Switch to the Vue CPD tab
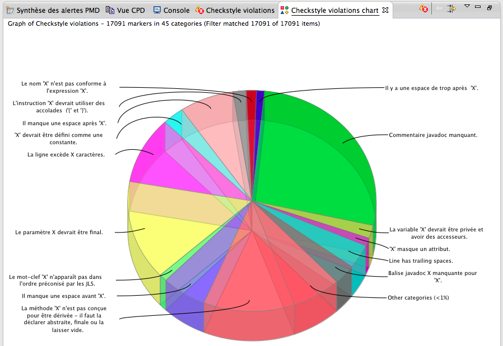 pos(131,10)
